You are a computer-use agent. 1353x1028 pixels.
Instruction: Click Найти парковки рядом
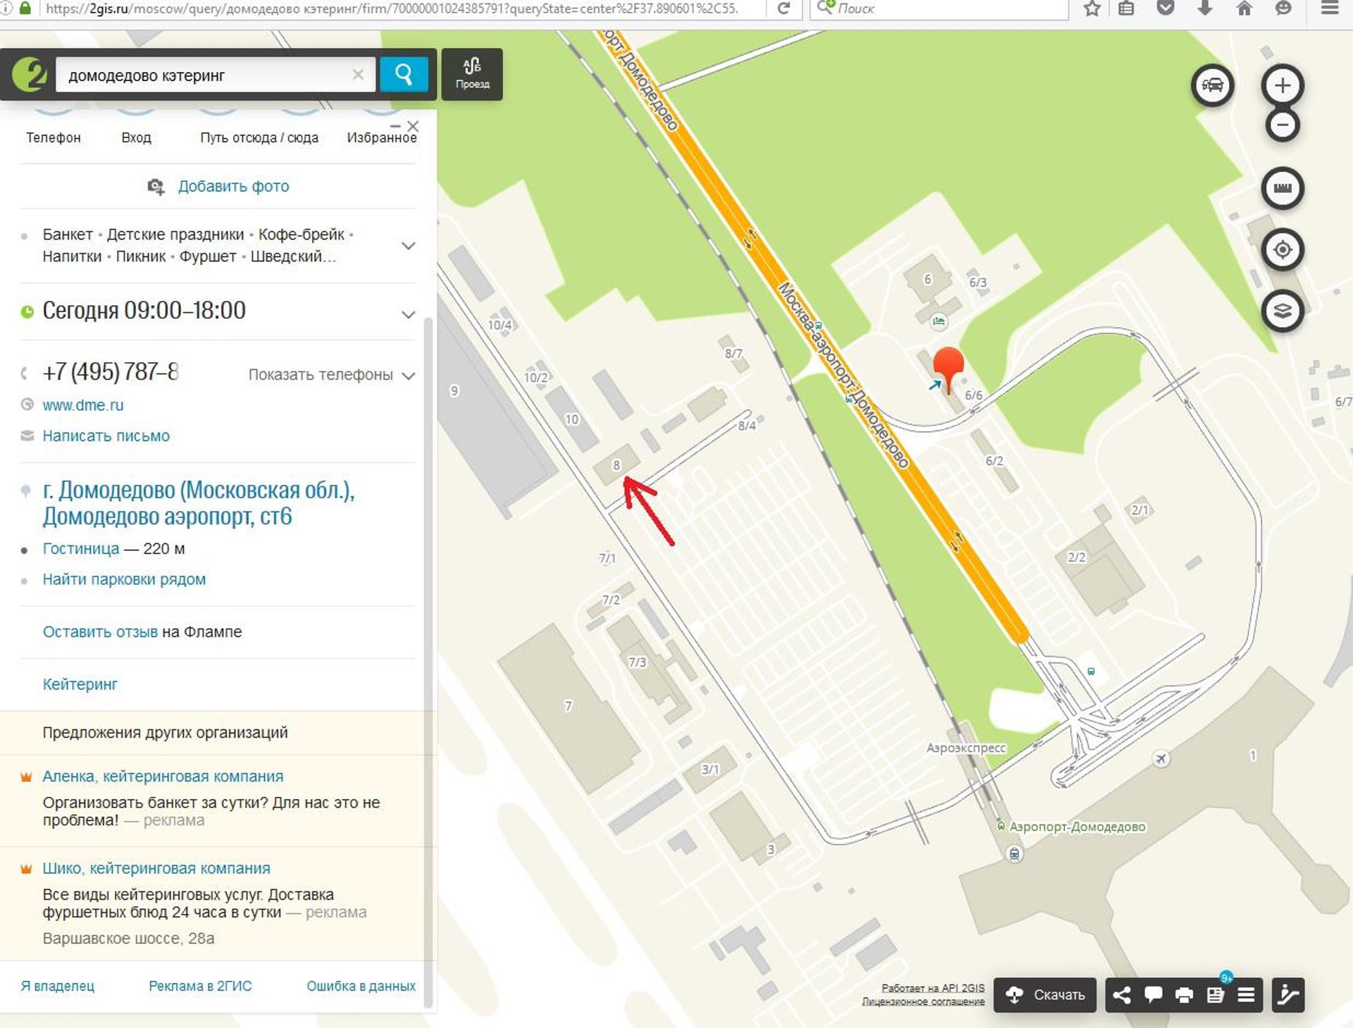pos(124,580)
